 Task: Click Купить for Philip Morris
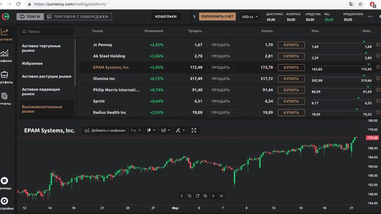click(x=291, y=90)
